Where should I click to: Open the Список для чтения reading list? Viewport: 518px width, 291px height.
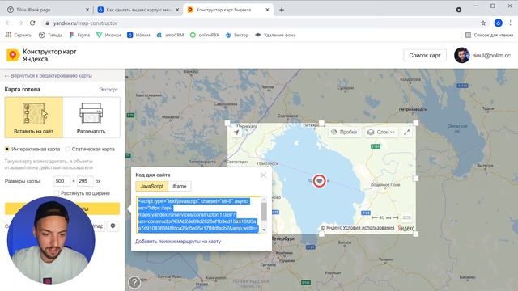pos(489,35)
